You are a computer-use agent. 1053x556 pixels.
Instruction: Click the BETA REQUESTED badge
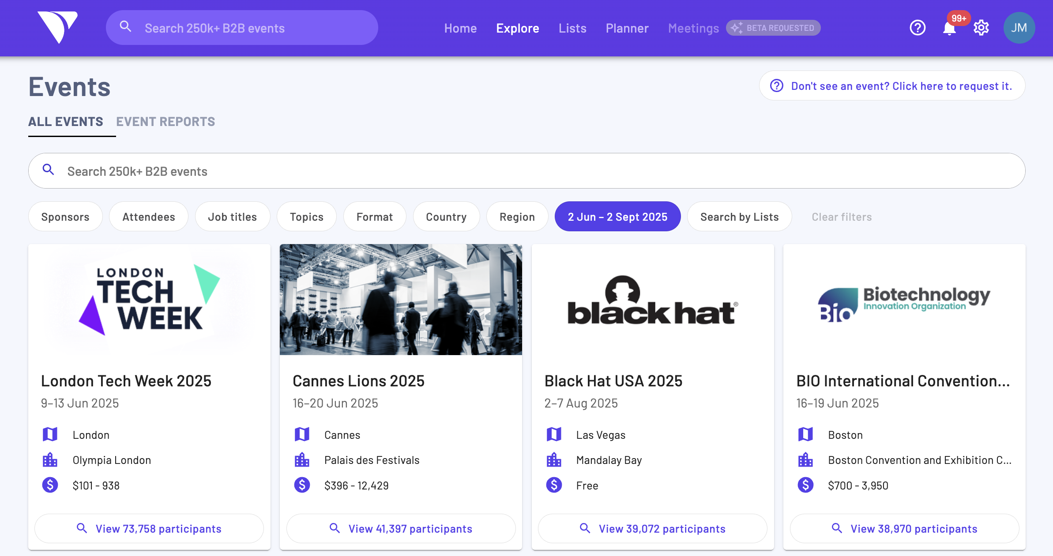click(773, 28)
